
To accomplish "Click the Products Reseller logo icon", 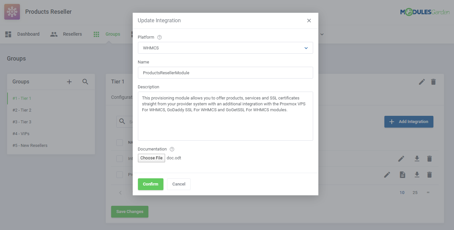I will 12,12.
